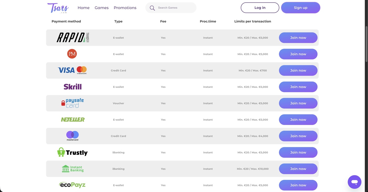This screenshot has height=192, width=368.
Task: Click the Rapid Transfer logo
Action: [73, 38]
